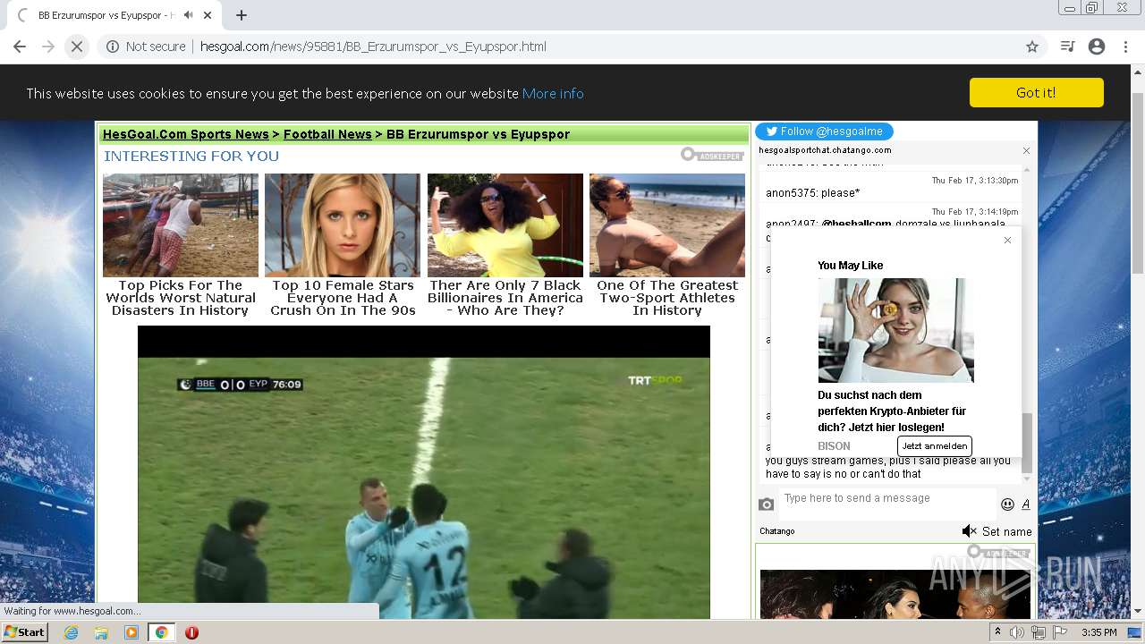Accept cookies with Got it! button
The height and width of the screenshot is (644, 1145).
1036,93
